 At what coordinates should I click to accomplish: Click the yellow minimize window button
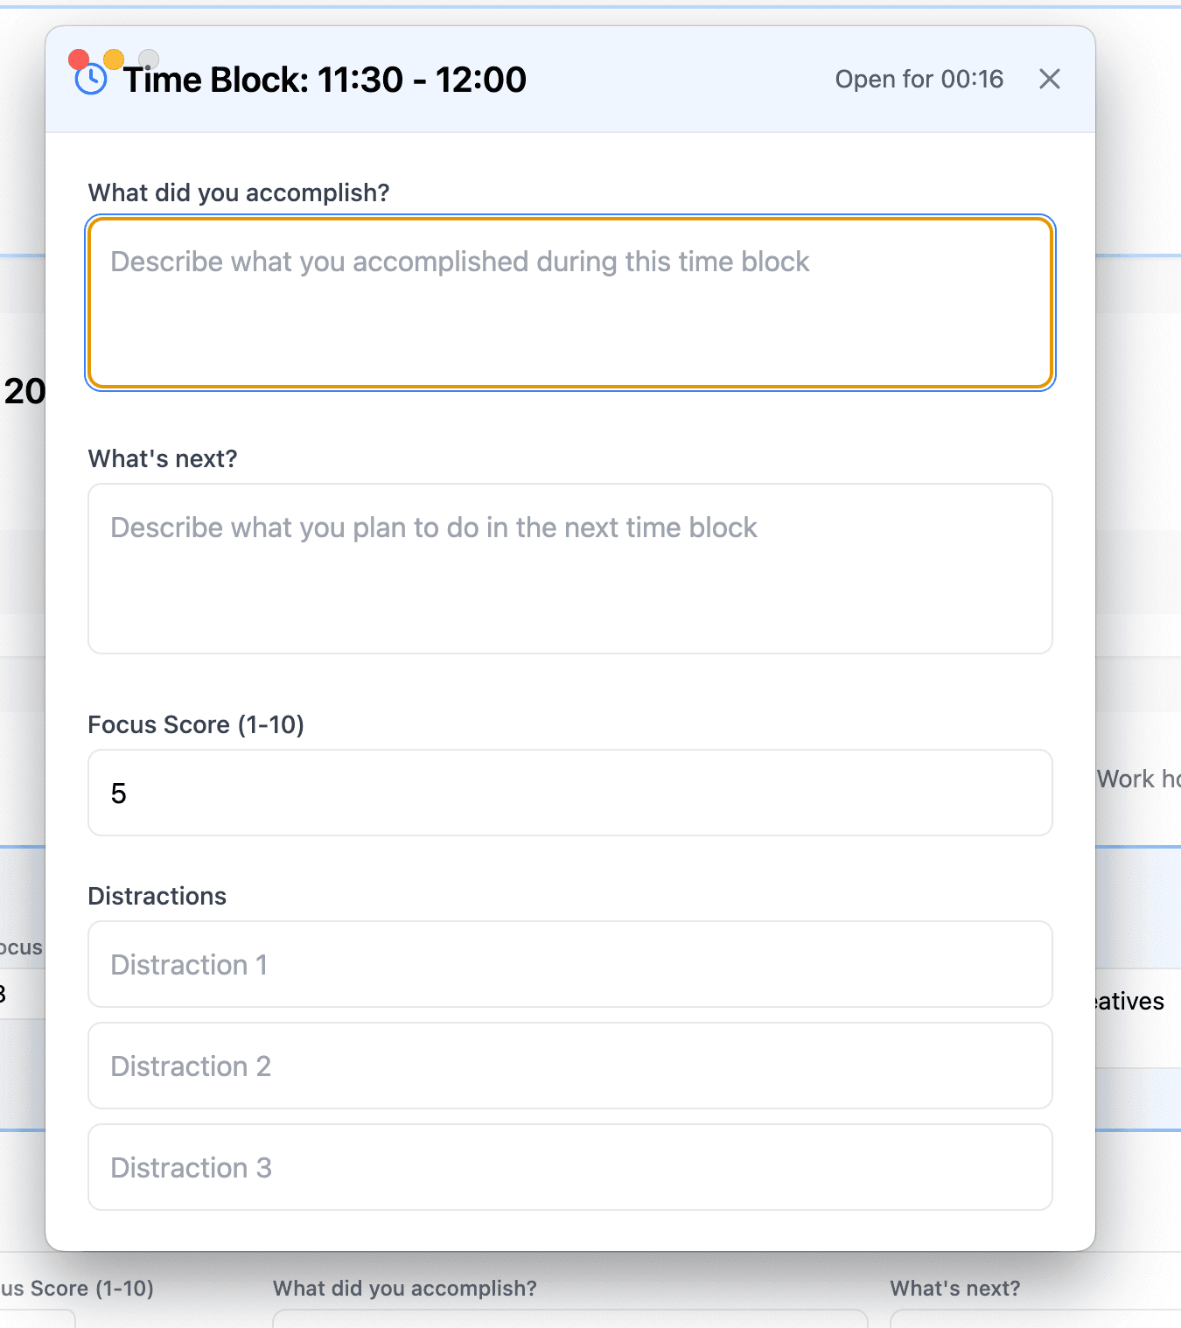[x=114, y=59]
